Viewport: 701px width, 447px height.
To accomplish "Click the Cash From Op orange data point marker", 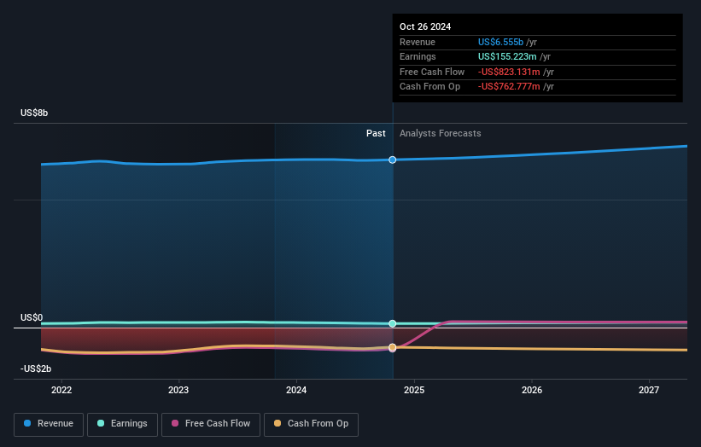I will click(x=393, y=347).
